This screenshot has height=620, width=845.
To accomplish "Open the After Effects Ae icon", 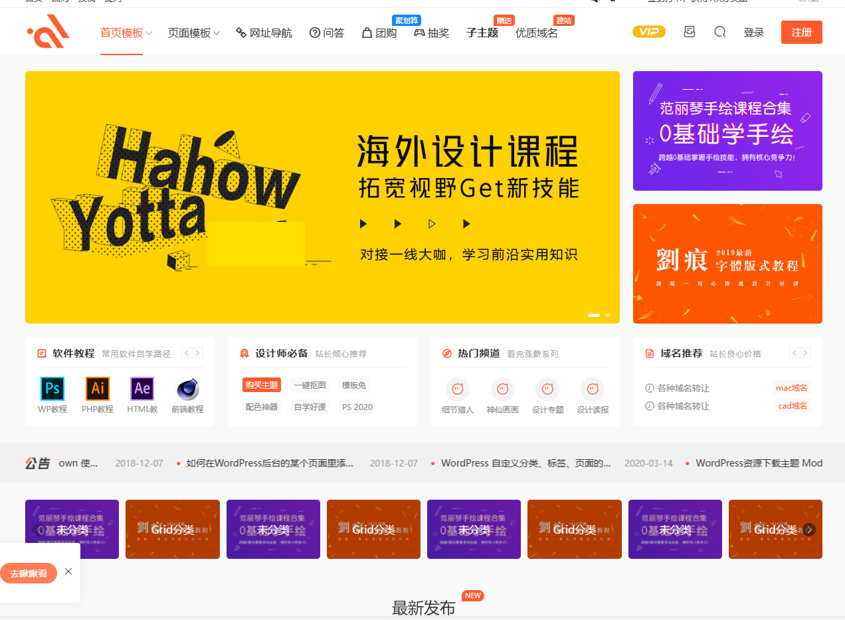I will point(142,388).
